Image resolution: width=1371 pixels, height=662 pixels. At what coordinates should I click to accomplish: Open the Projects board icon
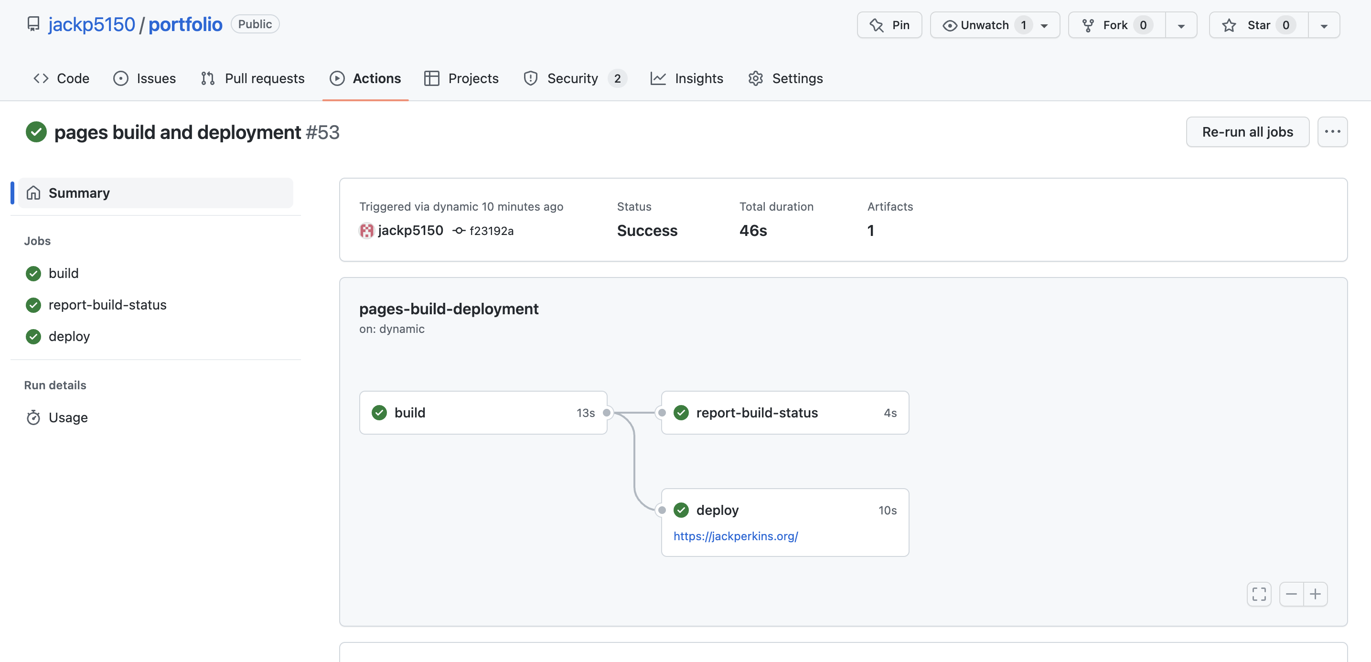click(x=432, y=78)
